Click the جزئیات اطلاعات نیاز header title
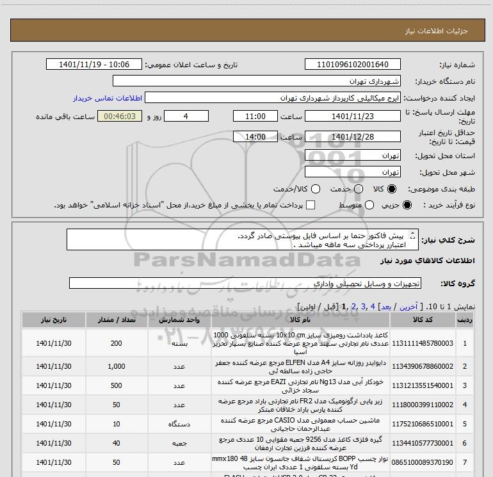This screenshot has width=493, height=477. coord(437,31)
